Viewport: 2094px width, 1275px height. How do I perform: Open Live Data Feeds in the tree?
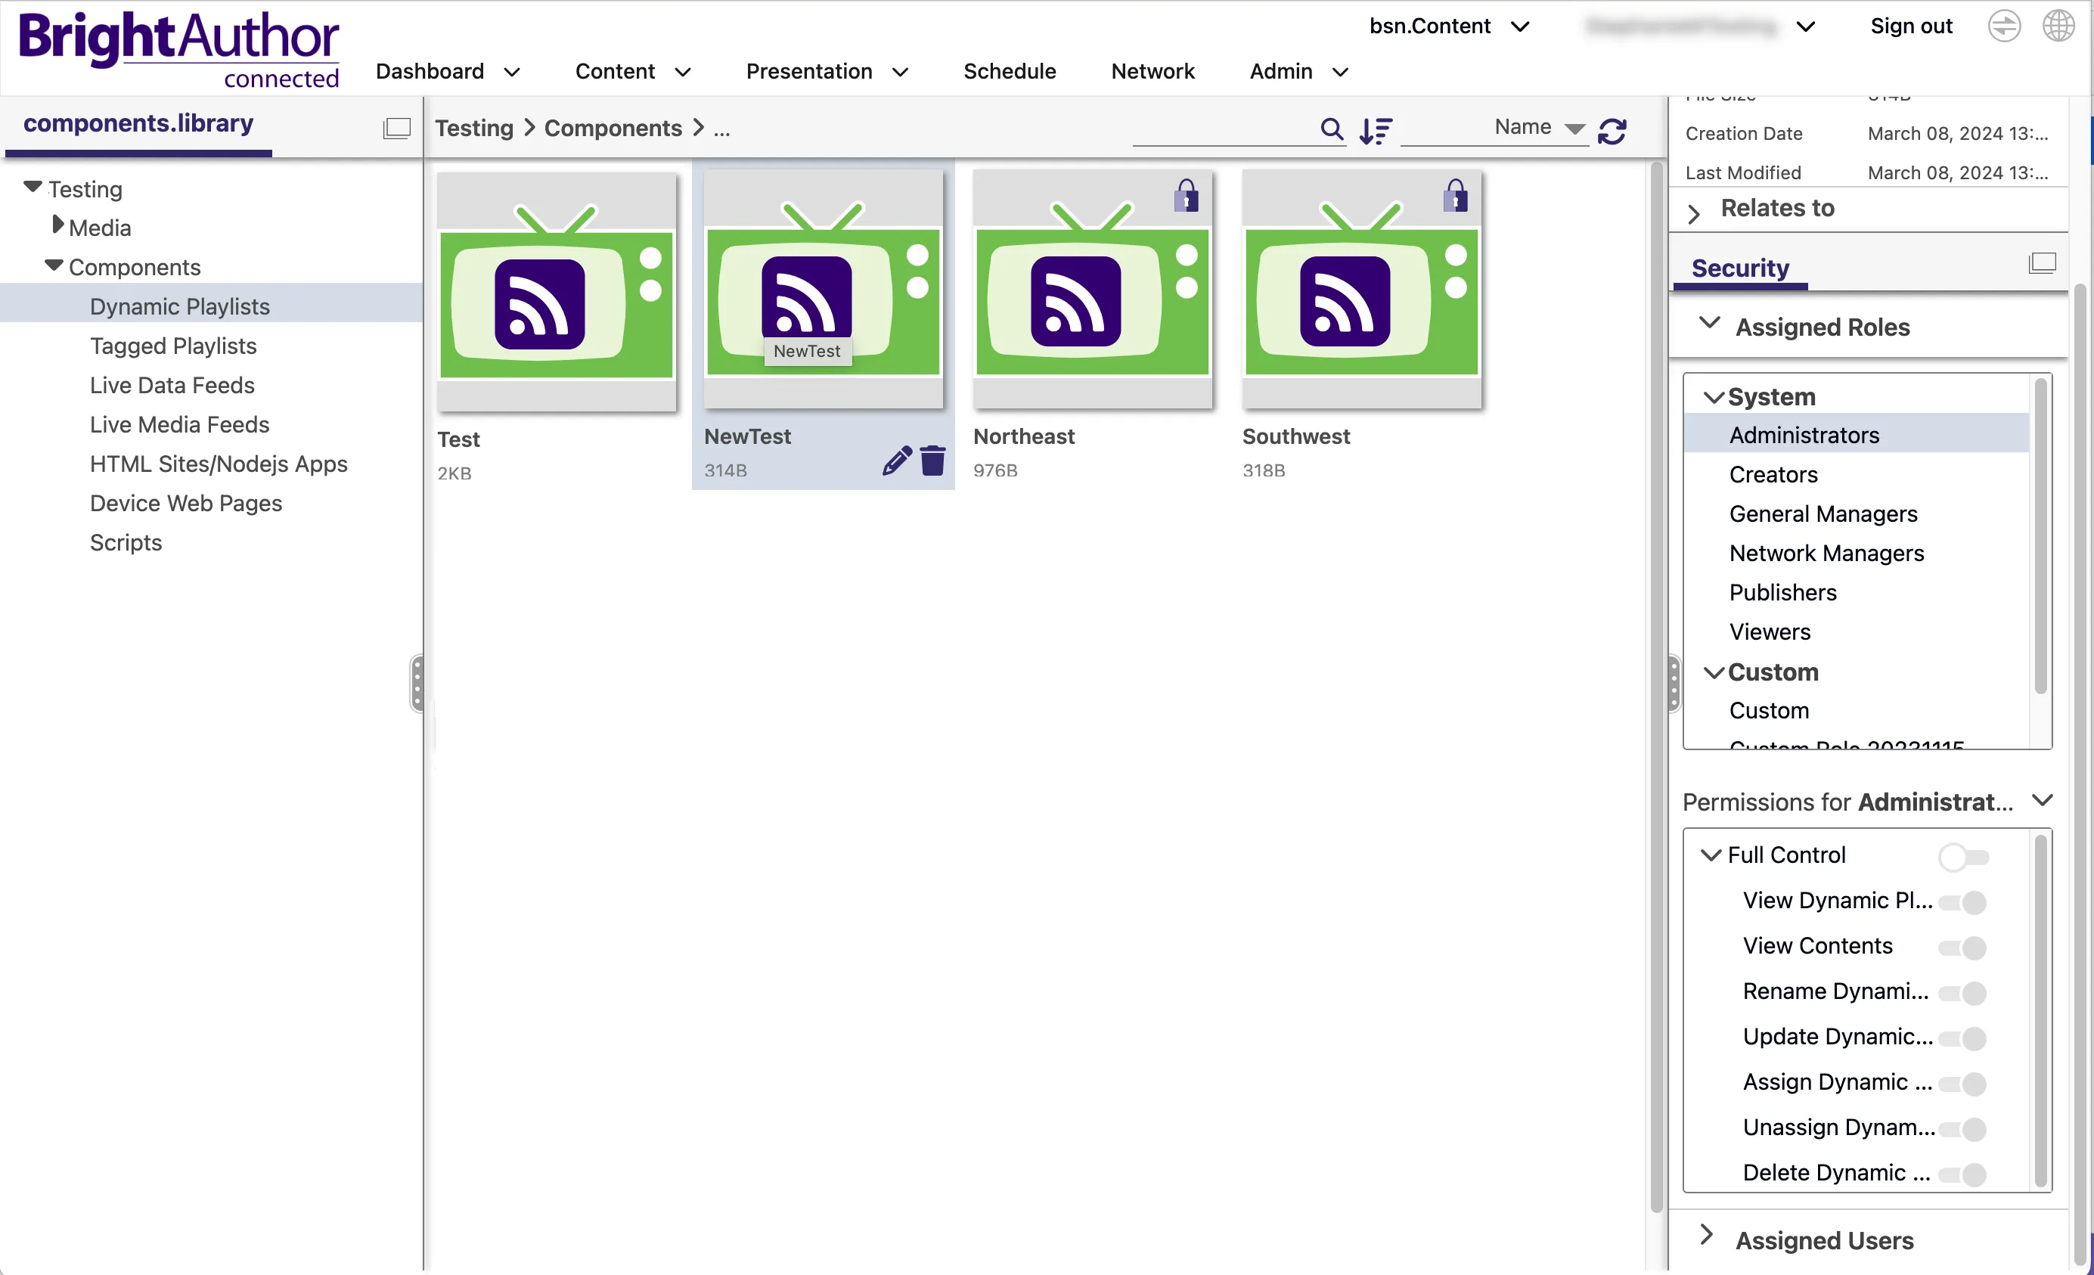click(x=172, y=385)
